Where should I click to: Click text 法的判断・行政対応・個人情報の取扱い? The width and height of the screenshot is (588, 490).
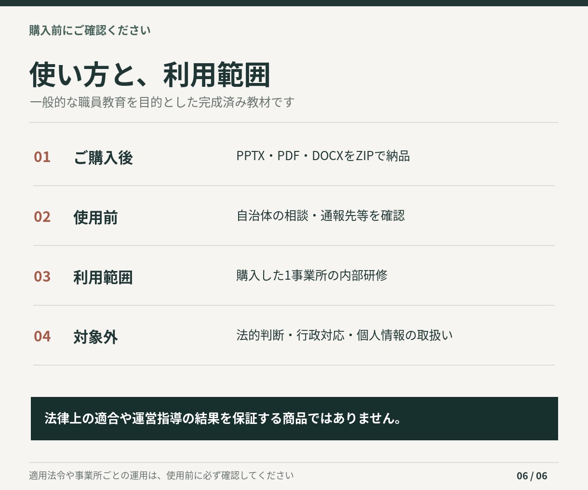click(345, 336)
